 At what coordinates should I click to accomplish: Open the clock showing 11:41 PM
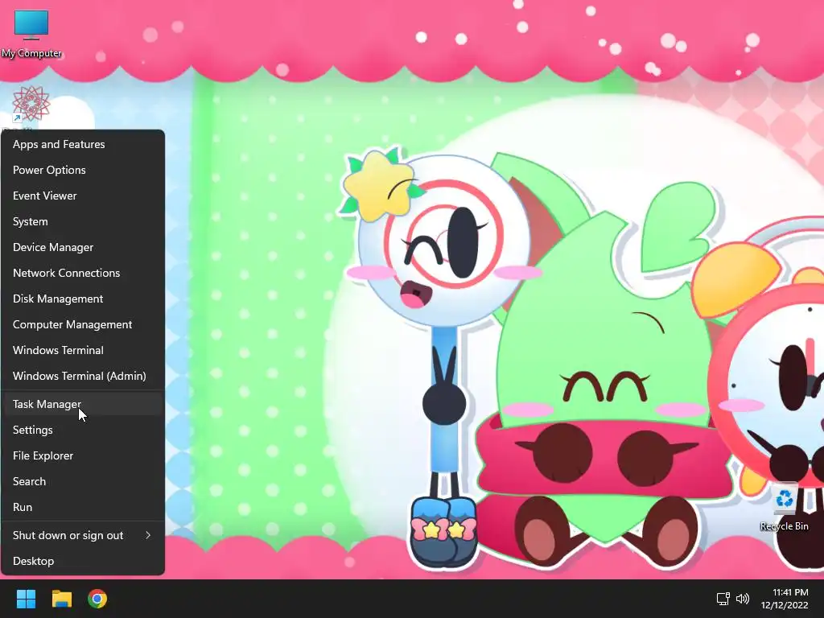point(785,599)
